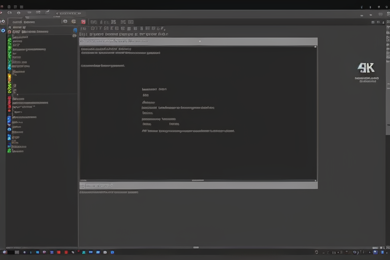Click the blue icon at the left panel's top-right
The height and width of the screenshot is (260, 390).
[x=75, y=30]
